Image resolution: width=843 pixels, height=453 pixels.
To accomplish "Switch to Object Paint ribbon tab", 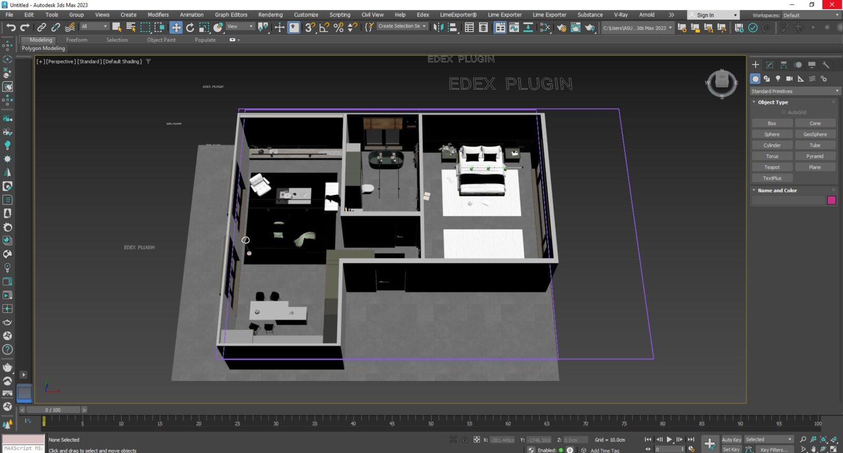I will pos(161,40).
